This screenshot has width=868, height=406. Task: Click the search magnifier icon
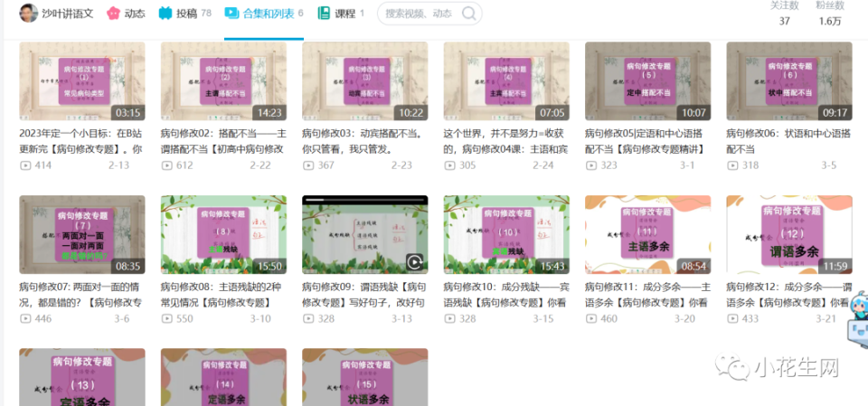pyautogui.click(x=469, y=14)
